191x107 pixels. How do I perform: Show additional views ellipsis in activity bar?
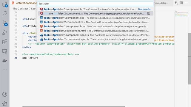point(5,70)
